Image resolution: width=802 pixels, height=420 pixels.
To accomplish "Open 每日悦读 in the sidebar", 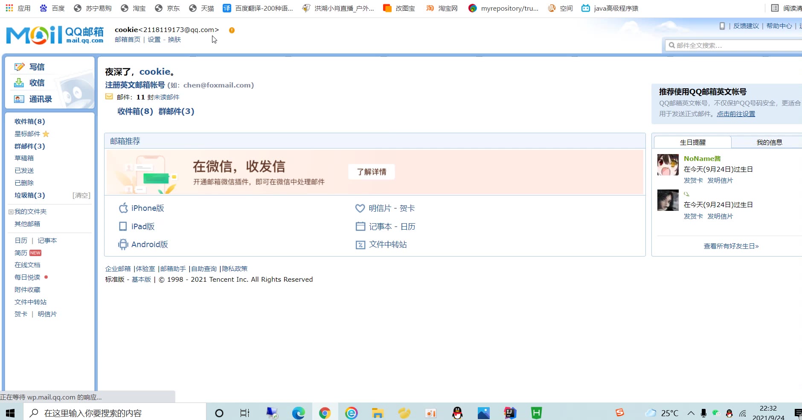I will tap(27, 277).
